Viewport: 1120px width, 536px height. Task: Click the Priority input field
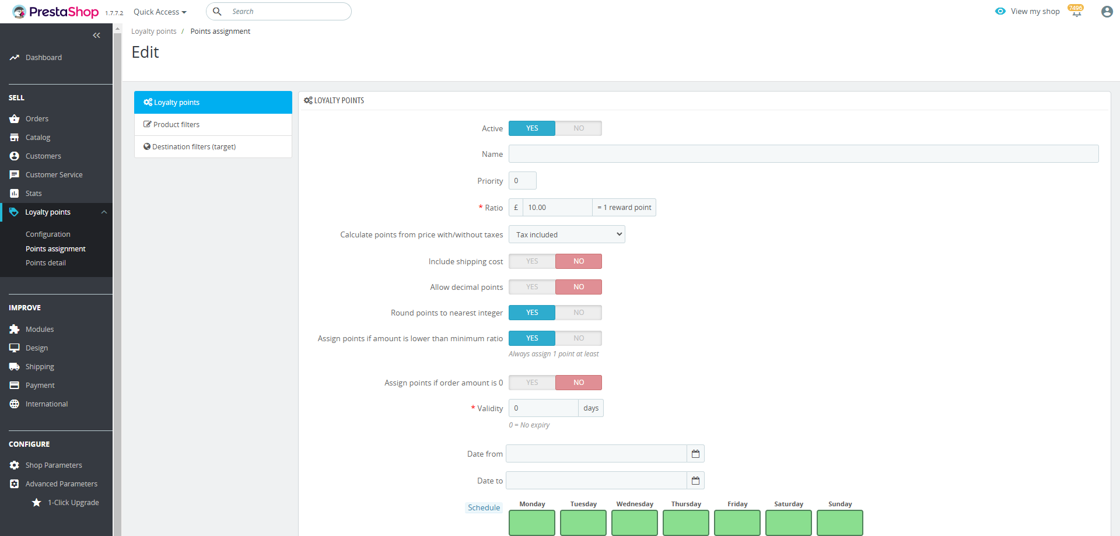523,181
